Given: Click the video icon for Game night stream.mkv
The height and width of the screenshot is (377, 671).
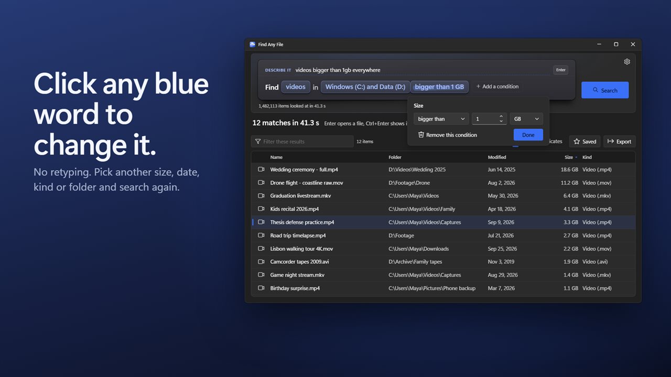Looking at the screenshot, I should 261,275.
